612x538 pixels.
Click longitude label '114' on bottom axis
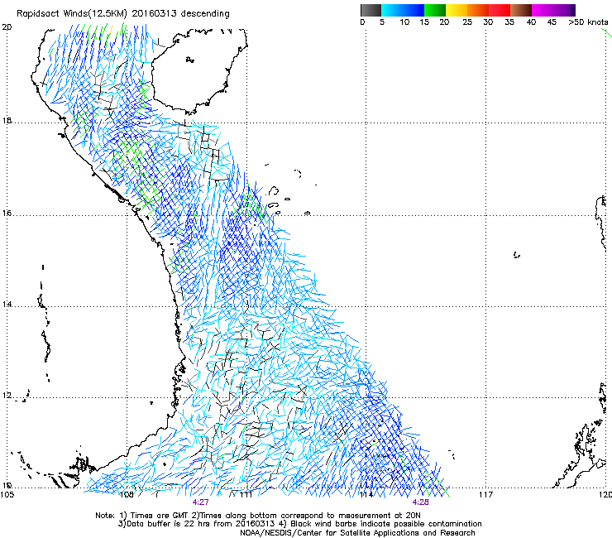[x=366, y=495]
